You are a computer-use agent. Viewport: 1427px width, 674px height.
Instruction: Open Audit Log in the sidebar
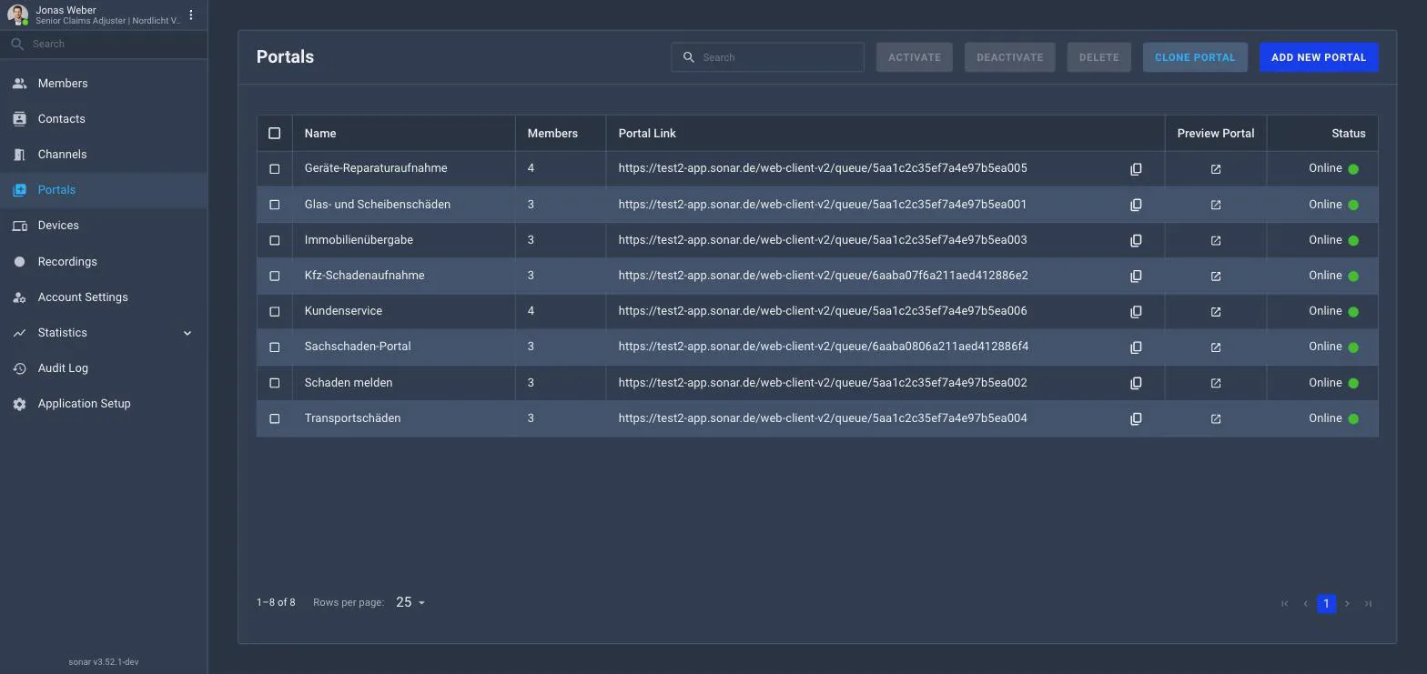point(104,368)
